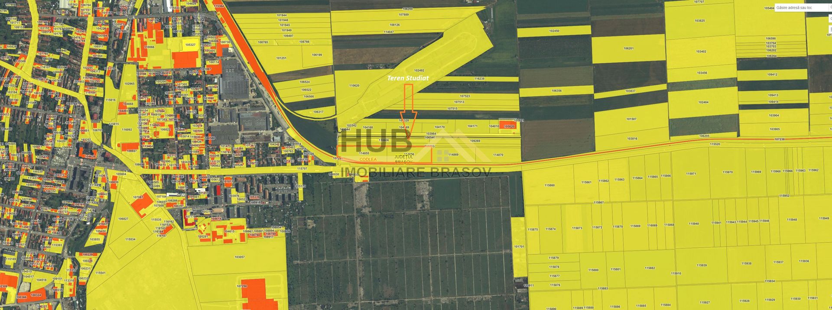The width and height of the screenshot is (832, 310).
Task: Select parcel 114870 along the road
Action: point(498,155)
